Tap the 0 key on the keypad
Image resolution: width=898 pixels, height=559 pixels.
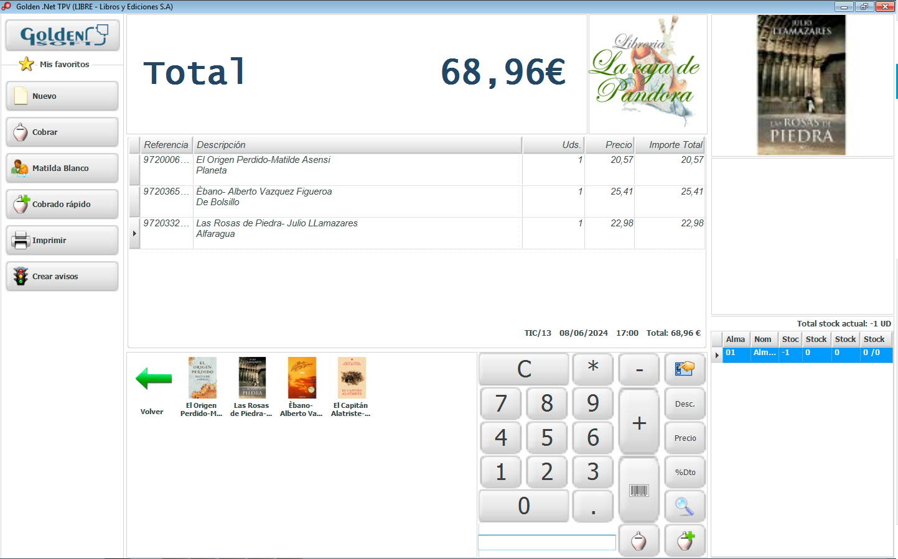[524, 507]
